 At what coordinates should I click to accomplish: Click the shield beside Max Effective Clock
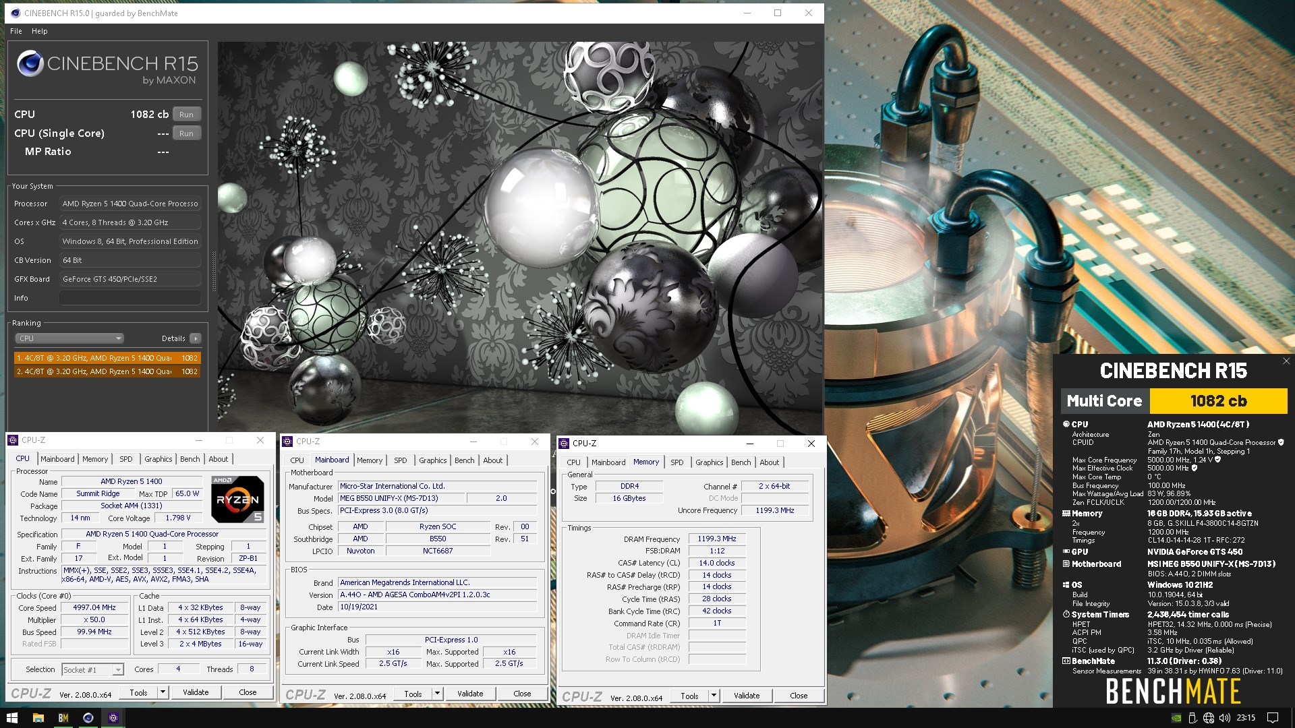pyautogui.click(x=1195, y=468)
